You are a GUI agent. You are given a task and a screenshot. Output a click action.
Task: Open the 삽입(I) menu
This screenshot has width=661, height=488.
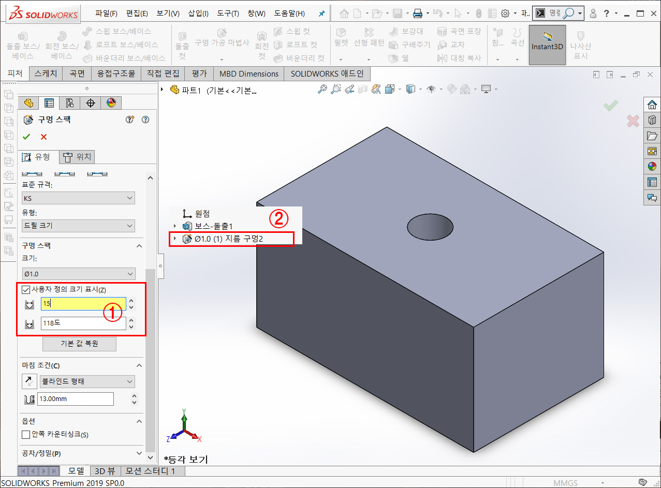point(198,13)
